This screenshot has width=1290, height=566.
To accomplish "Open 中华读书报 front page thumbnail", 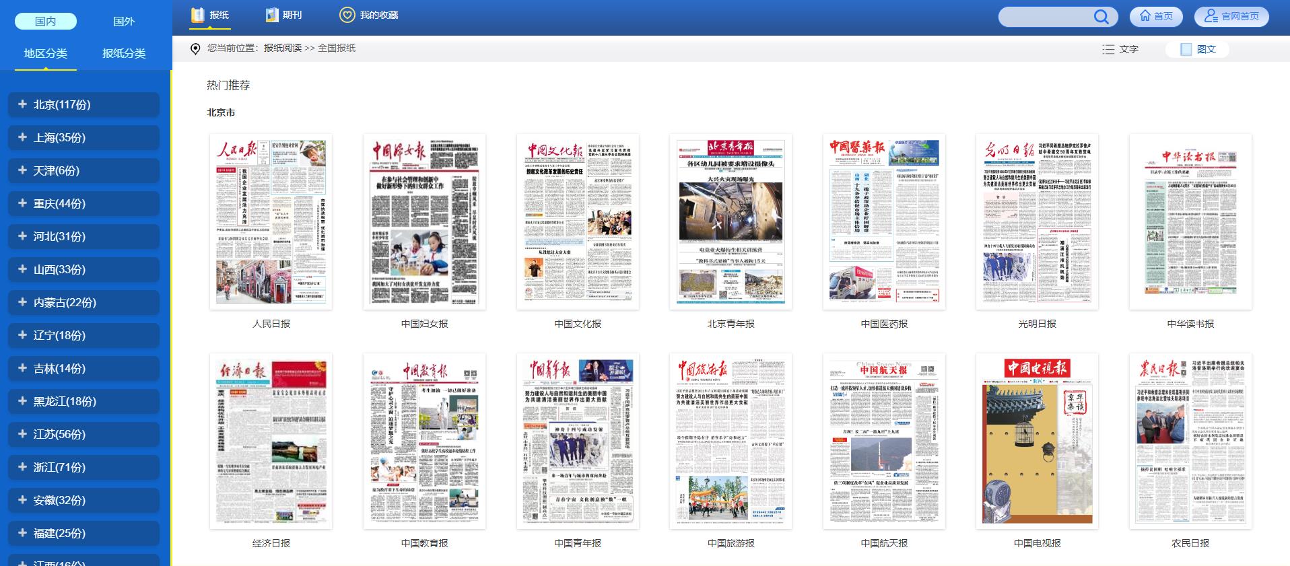I will pyautogui.click(x=1190, y=221).
